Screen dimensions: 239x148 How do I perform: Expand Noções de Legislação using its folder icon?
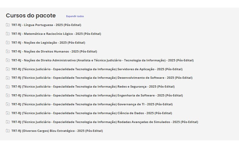point(8,43)
